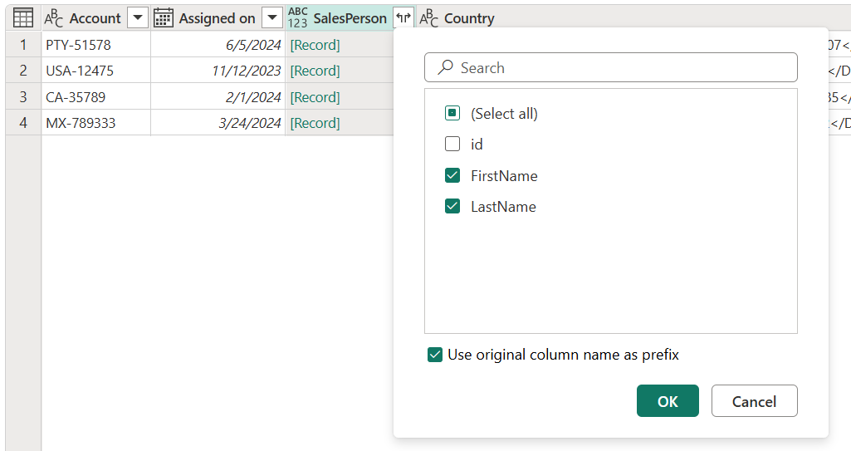
Task: Open the Account column filter dropdown
Action: click(x=138, y=18)
